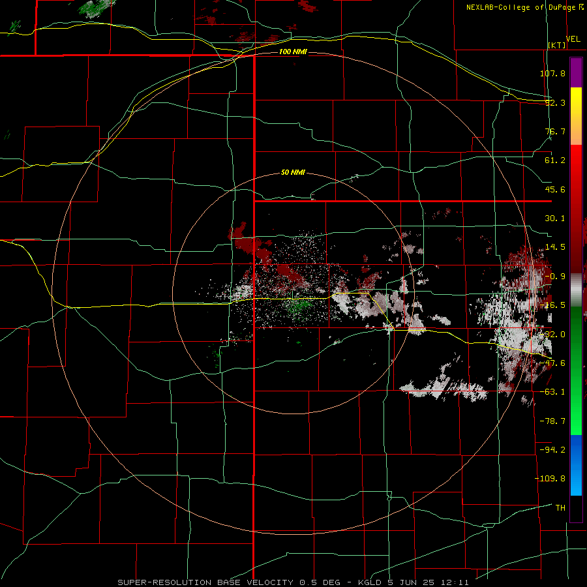The height and width of the screenshot is (587, 587).
Task: Click the -47.6 legend value
Action: click(x=552, y=363)
